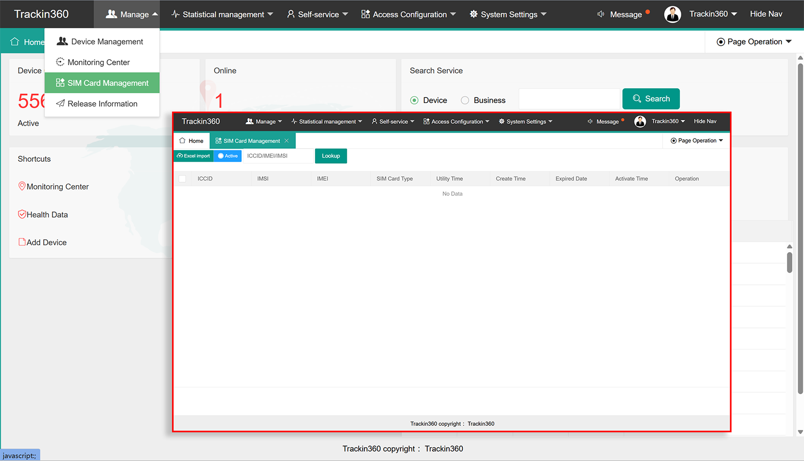This screenshot has width=804, height=461.
Task: Click the System Settings gear icon in main navbar
Action: 473,14
